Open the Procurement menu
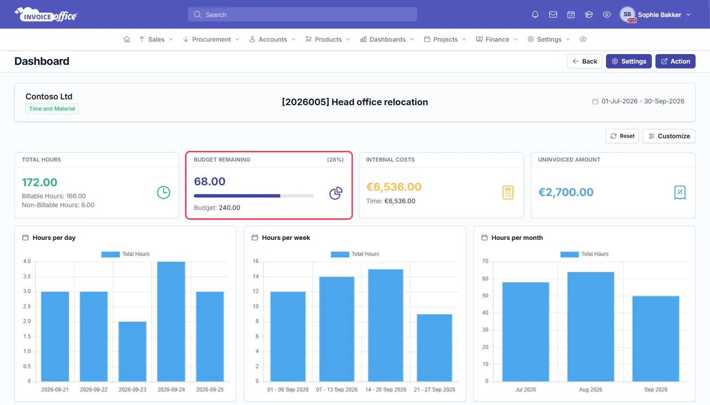The height and width of the screenshot is (405, 710). point(211,39)
